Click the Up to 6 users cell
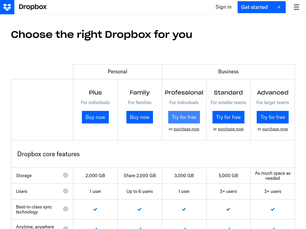This screenshot has width=306, height=229. click(140, 191)
